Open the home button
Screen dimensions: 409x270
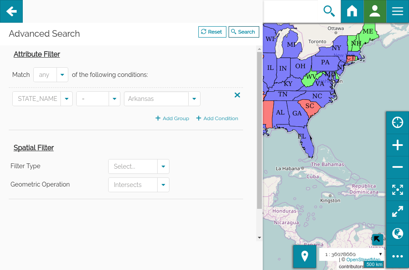352,11
